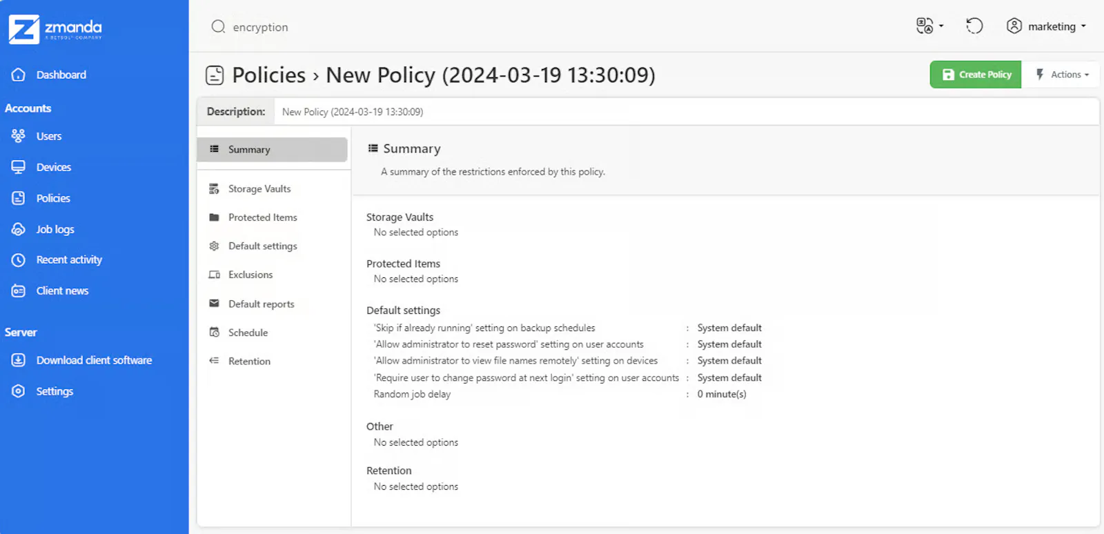
Task: Open the marketing account dropdown caret
Action: pyautogui.click(x=1083, y=26)
